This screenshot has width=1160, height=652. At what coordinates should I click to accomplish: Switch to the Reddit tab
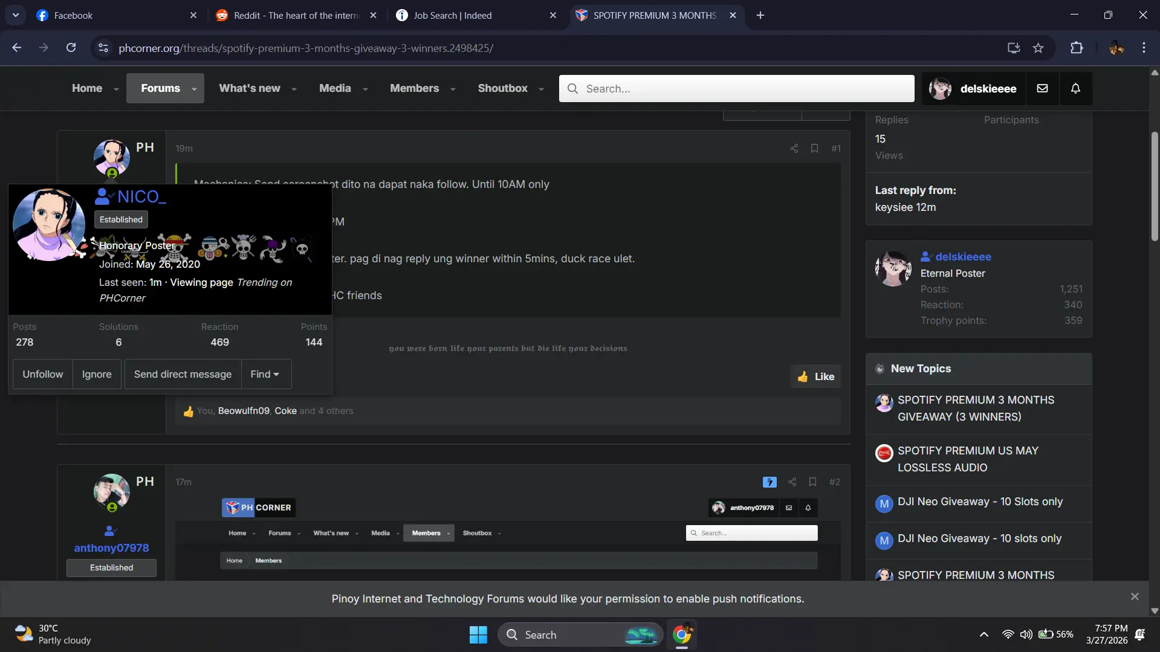(296, 16)
